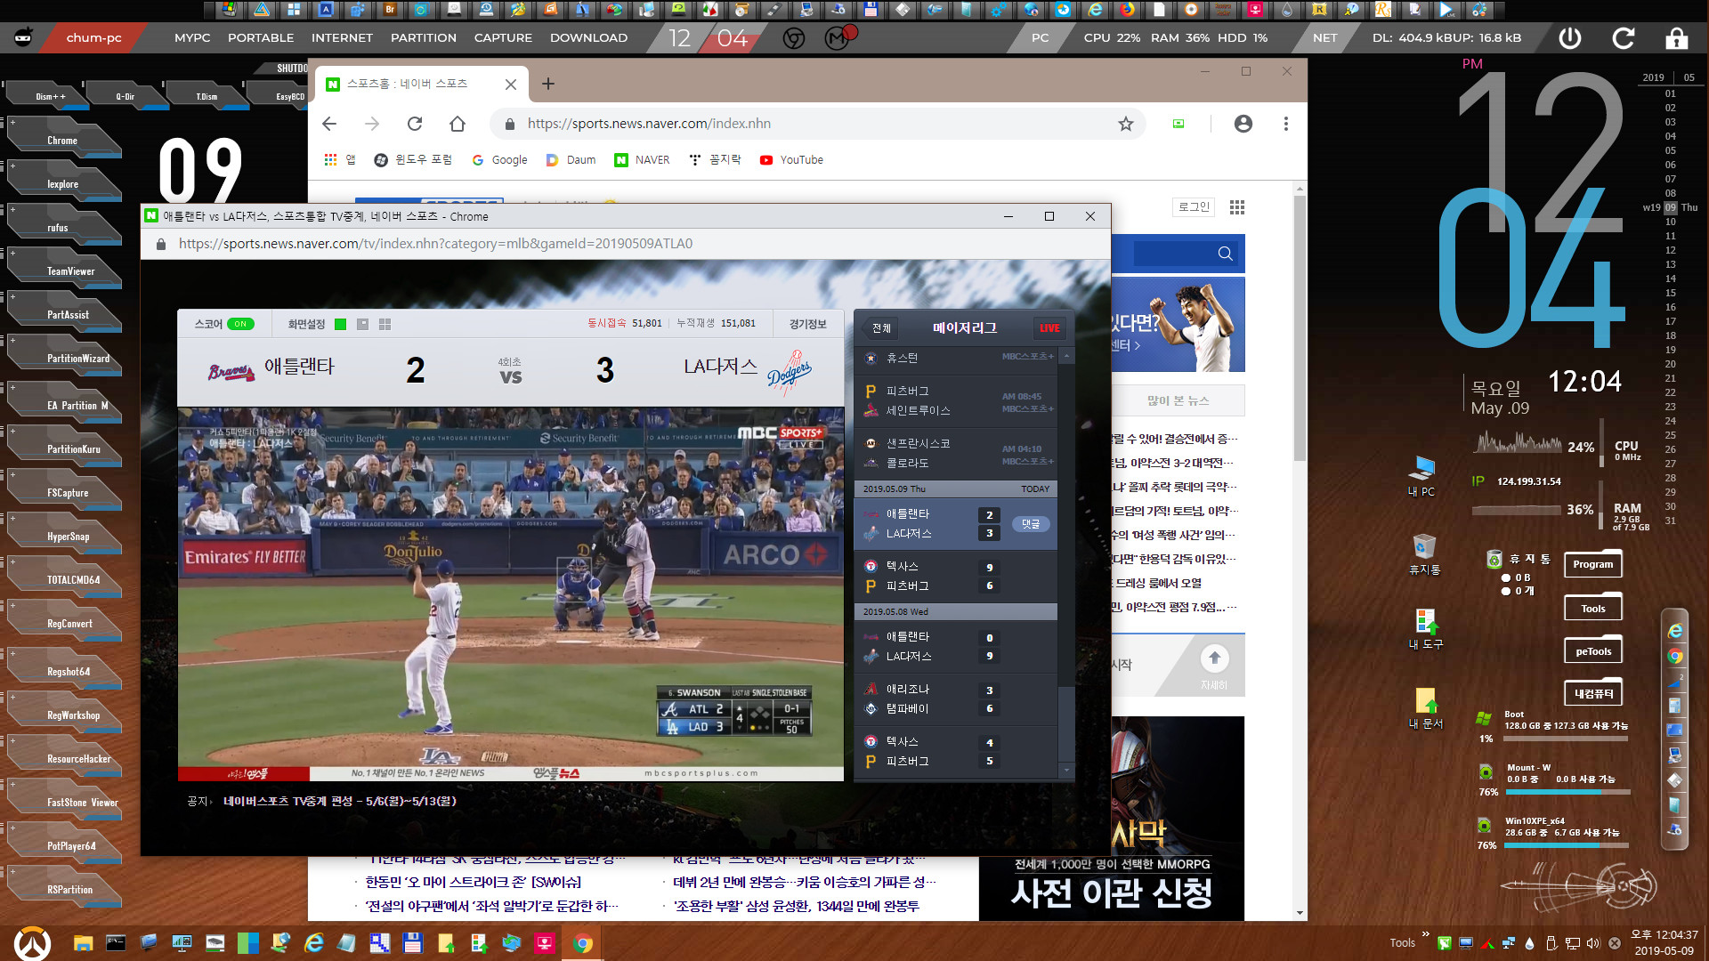Click the Naver search magnifier icon

pos(1225,254)
